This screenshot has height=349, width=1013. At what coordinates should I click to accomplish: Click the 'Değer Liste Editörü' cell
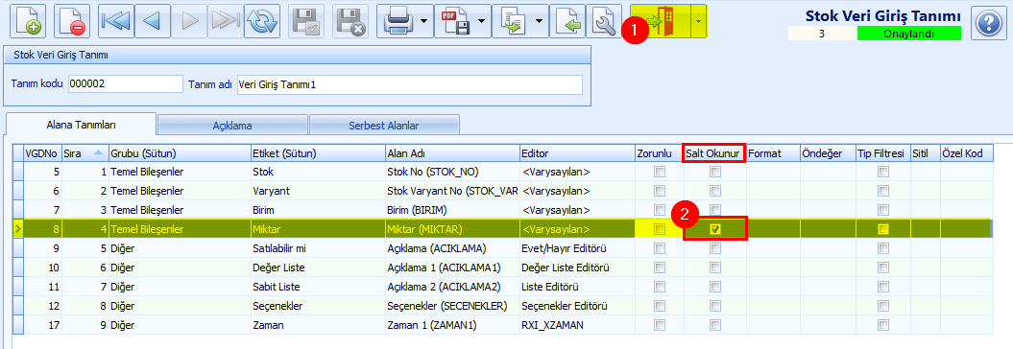pos(577,268)
